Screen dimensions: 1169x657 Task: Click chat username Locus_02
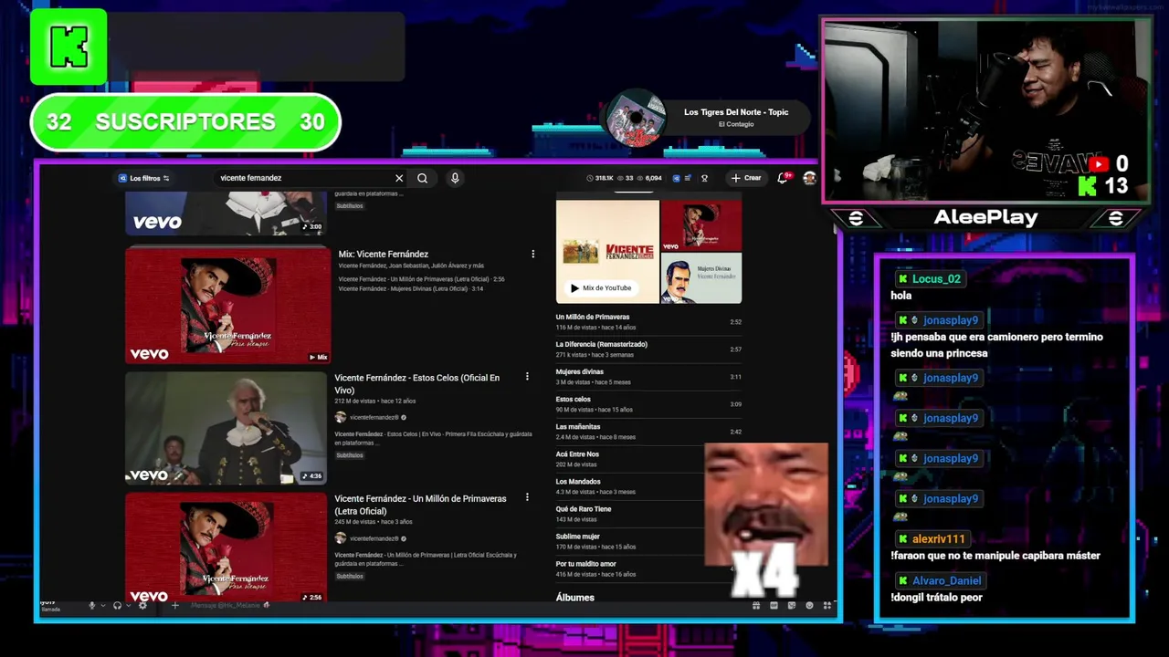pyautogui.click(x=936, y=278)
